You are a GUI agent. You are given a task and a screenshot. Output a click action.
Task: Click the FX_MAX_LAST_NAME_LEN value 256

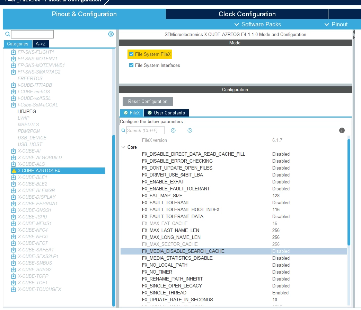pos(276,231)
